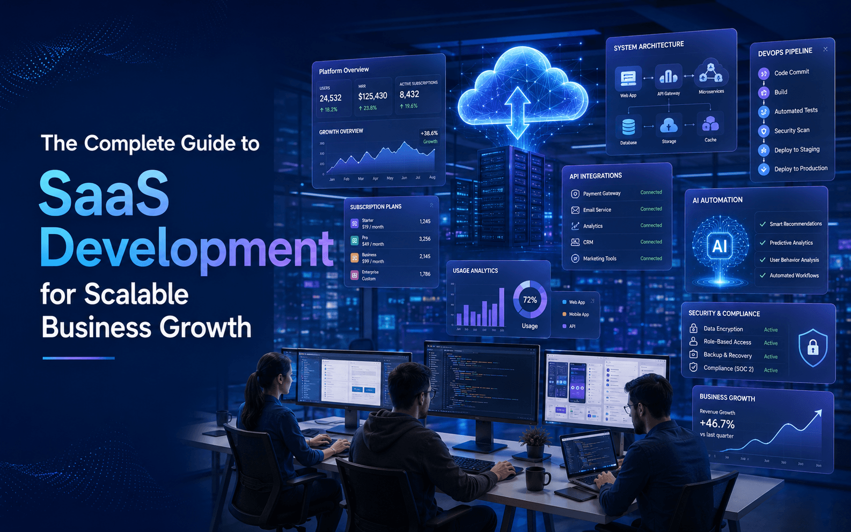Click the Build step icon
Image resolution: width=851 pixels, height=532 pixels.
pos(764,93)
